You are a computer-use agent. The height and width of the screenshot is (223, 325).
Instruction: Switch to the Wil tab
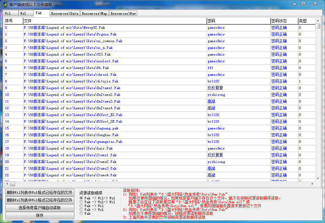pyautogui.click(x=11, y=13)
